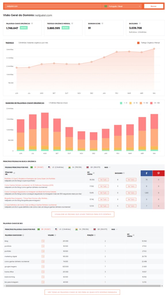Click the FEV data point on traffic chart

(117, 52)
